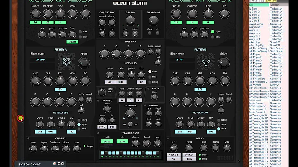Click the Filter Mix knob
Viewport: 298px width, 167px height.
(130, 113)
